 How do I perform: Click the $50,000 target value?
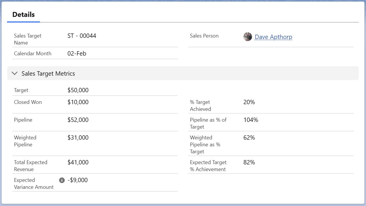pos(78,90)
